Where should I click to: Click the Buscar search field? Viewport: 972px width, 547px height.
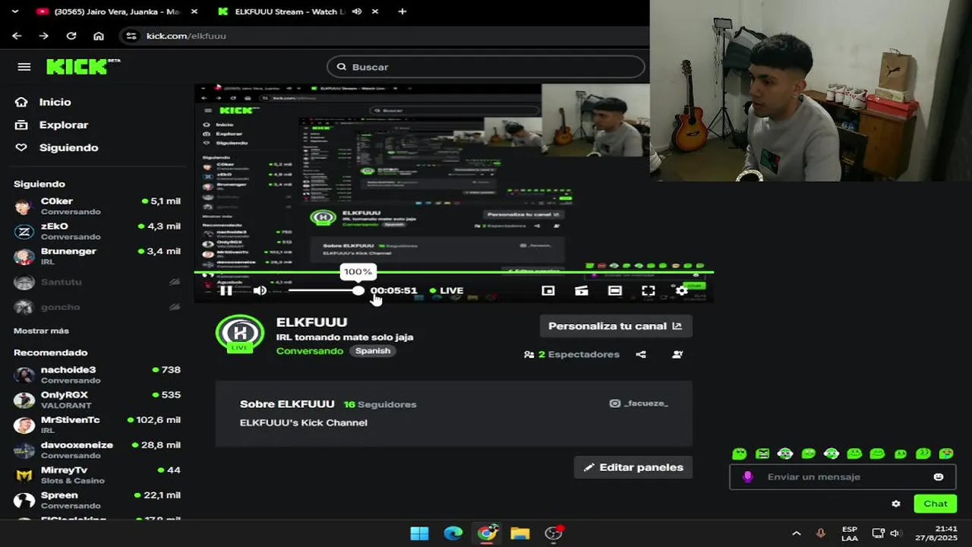pos(486,67)
